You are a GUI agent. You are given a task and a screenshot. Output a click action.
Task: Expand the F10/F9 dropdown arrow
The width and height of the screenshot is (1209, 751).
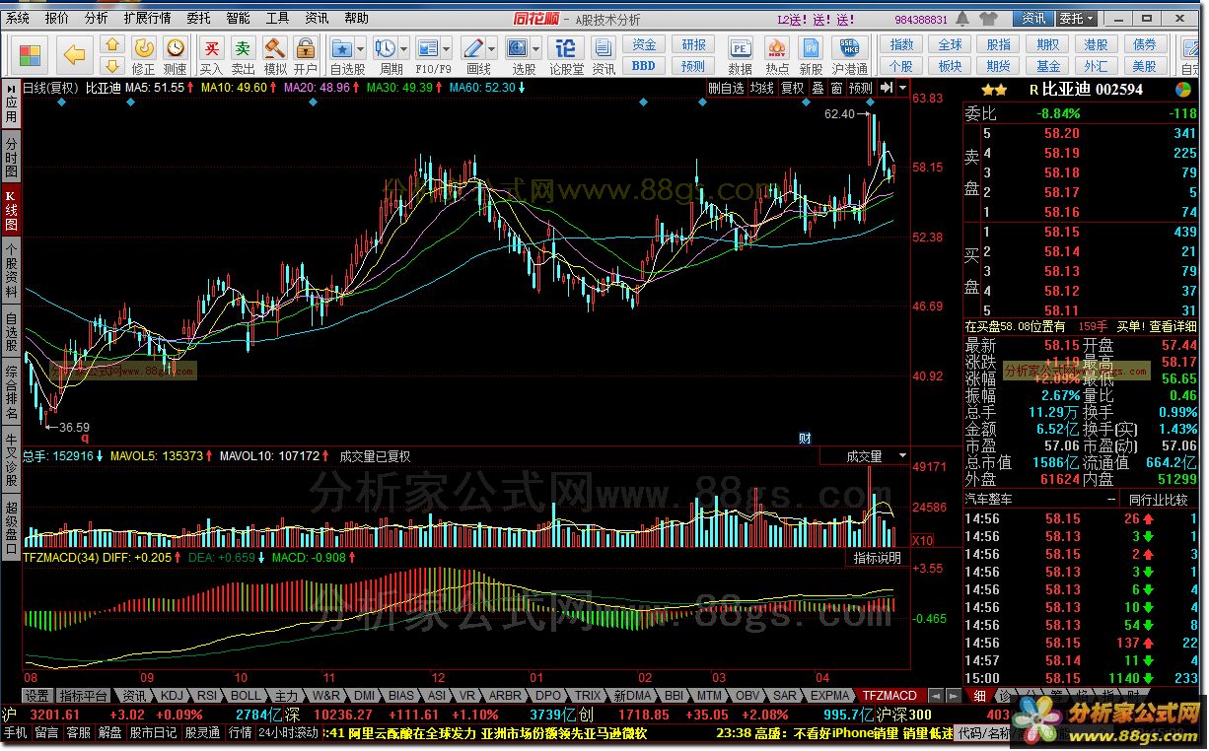447,48
